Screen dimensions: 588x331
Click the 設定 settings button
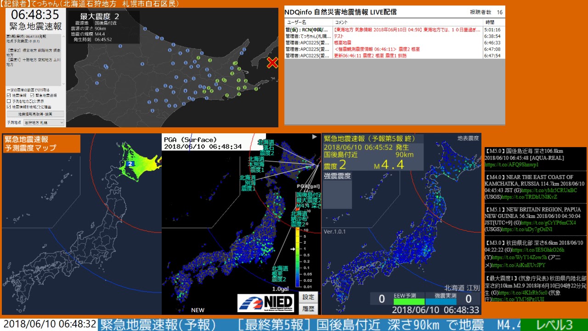click(x=308, y=297)
